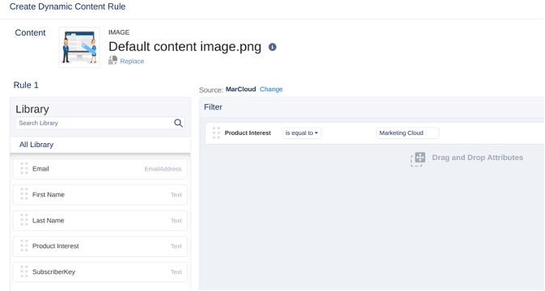Select the First Name attribute label

(49, 195)
